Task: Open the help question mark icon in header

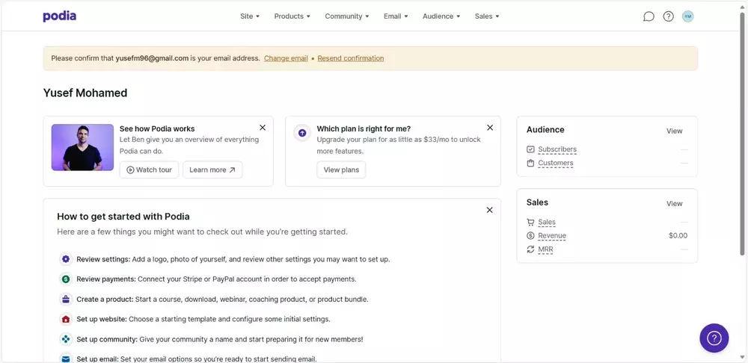Action: pyautogui.click(x=668, y=16)
